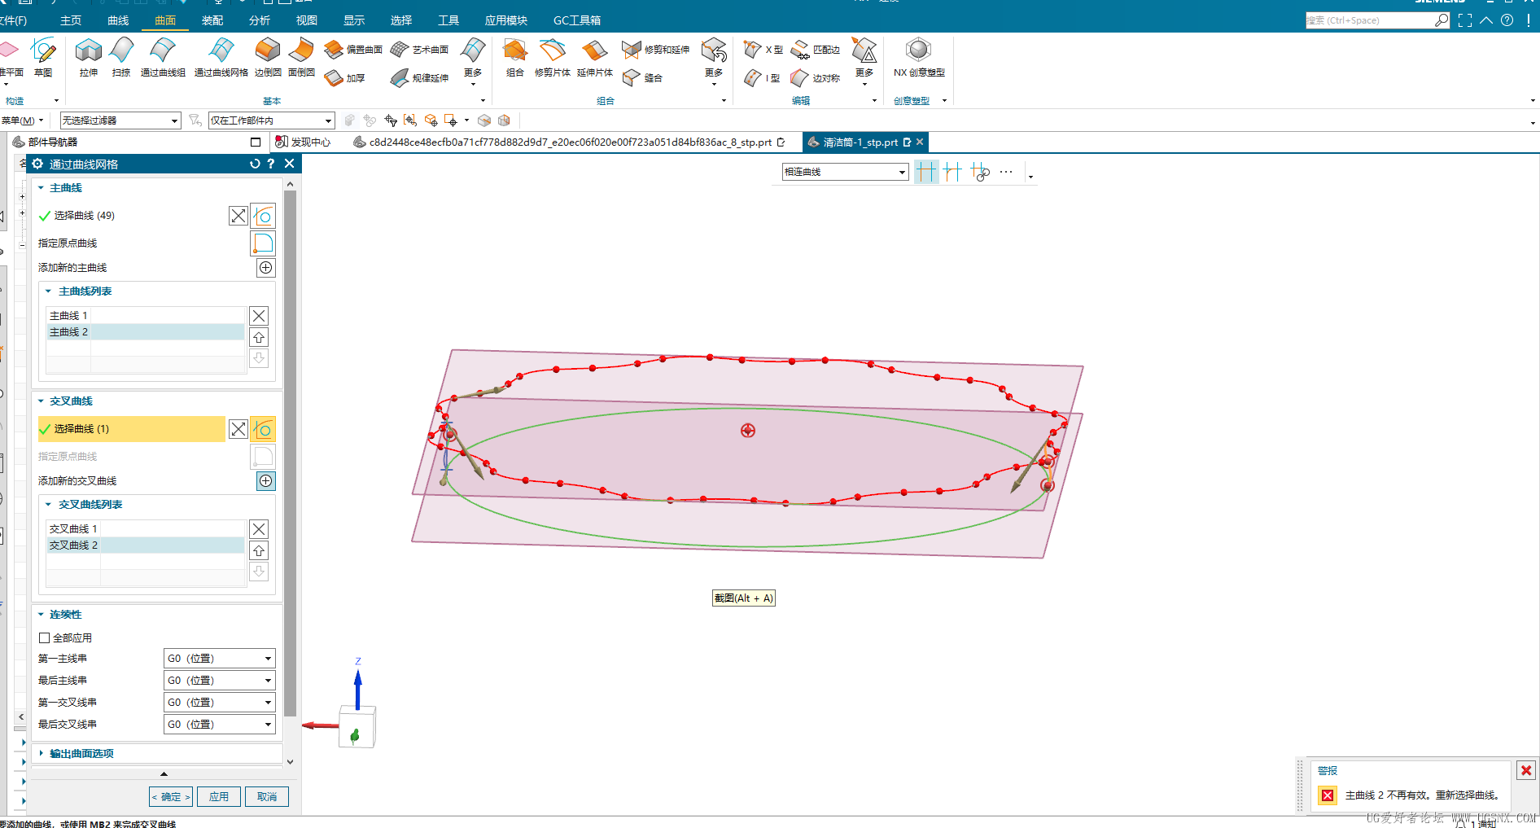
Task: Toggle the follow-fillet curve rule button
Action: (952, 172)
